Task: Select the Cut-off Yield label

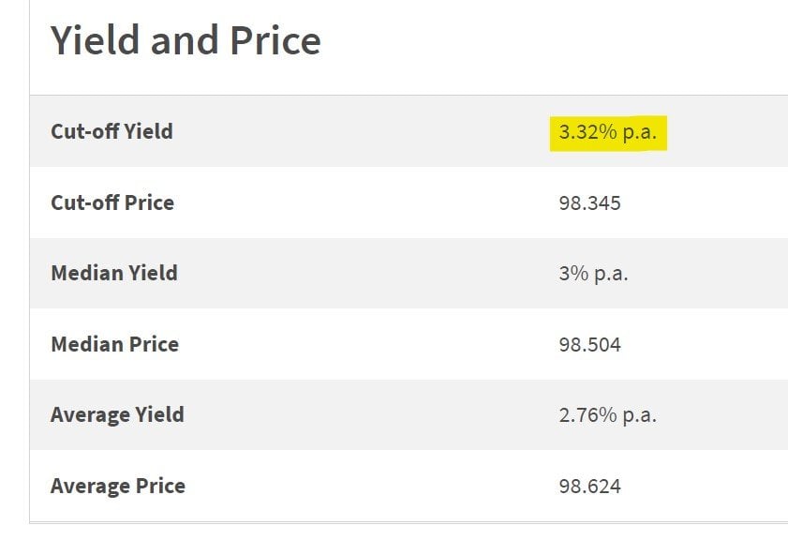Action: [x=112, y=131]
